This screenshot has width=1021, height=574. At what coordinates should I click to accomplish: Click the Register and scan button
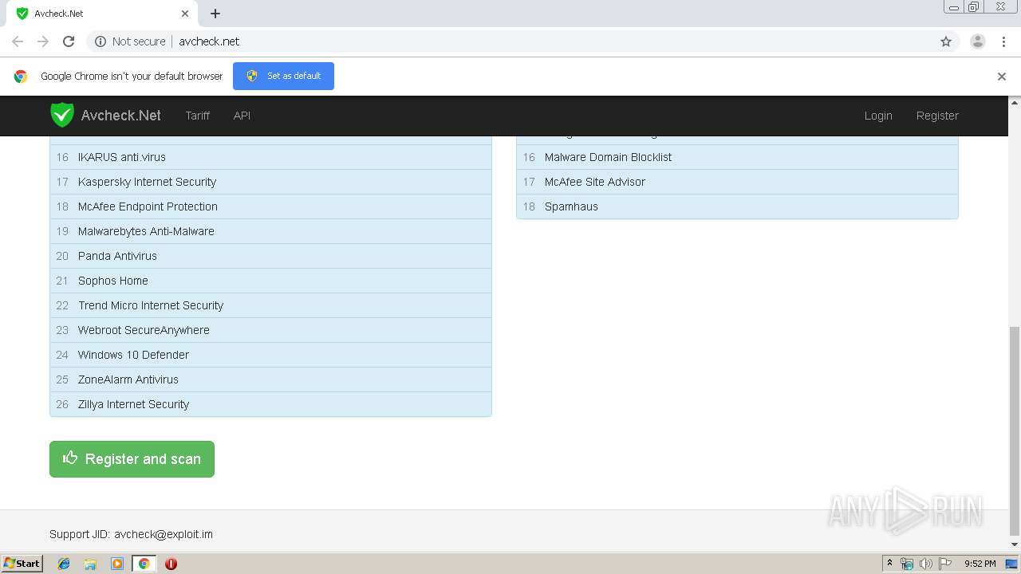tap(132, 459)
